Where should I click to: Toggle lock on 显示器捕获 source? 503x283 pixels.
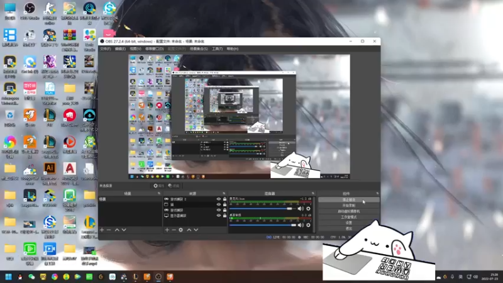224,216
